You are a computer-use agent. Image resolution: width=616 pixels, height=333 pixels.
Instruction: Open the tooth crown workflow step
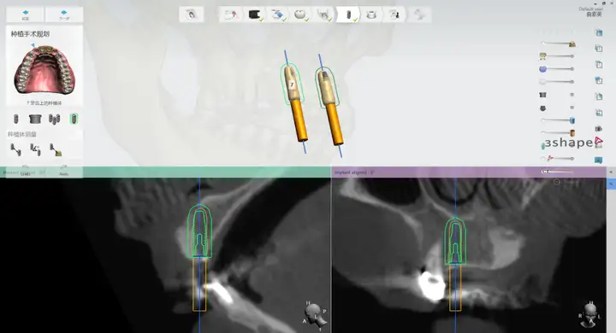coord(300,15)
